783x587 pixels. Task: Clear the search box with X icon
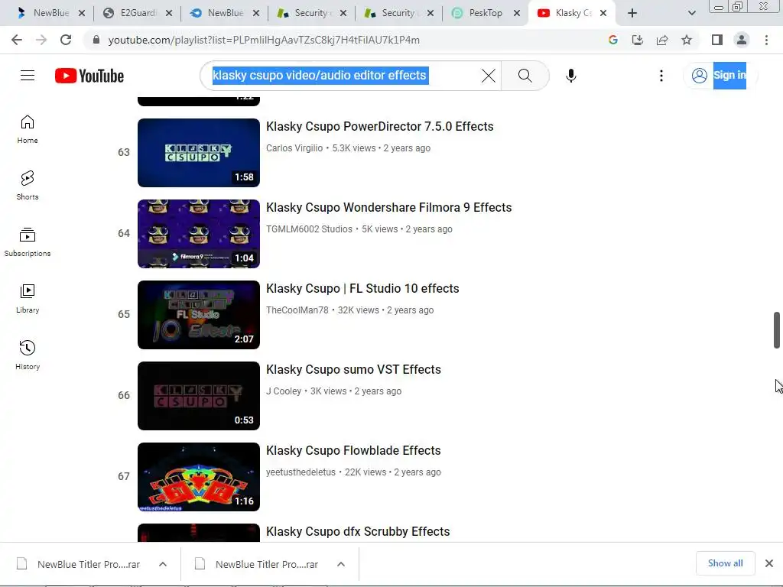[x=489, y=76]
